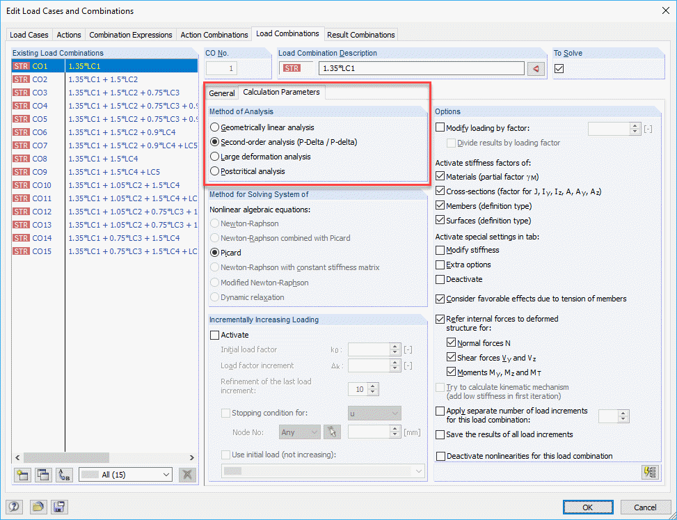Screen dimensions: 677x520
Task: Select combination CO5 row
Action: click(104, 119)
